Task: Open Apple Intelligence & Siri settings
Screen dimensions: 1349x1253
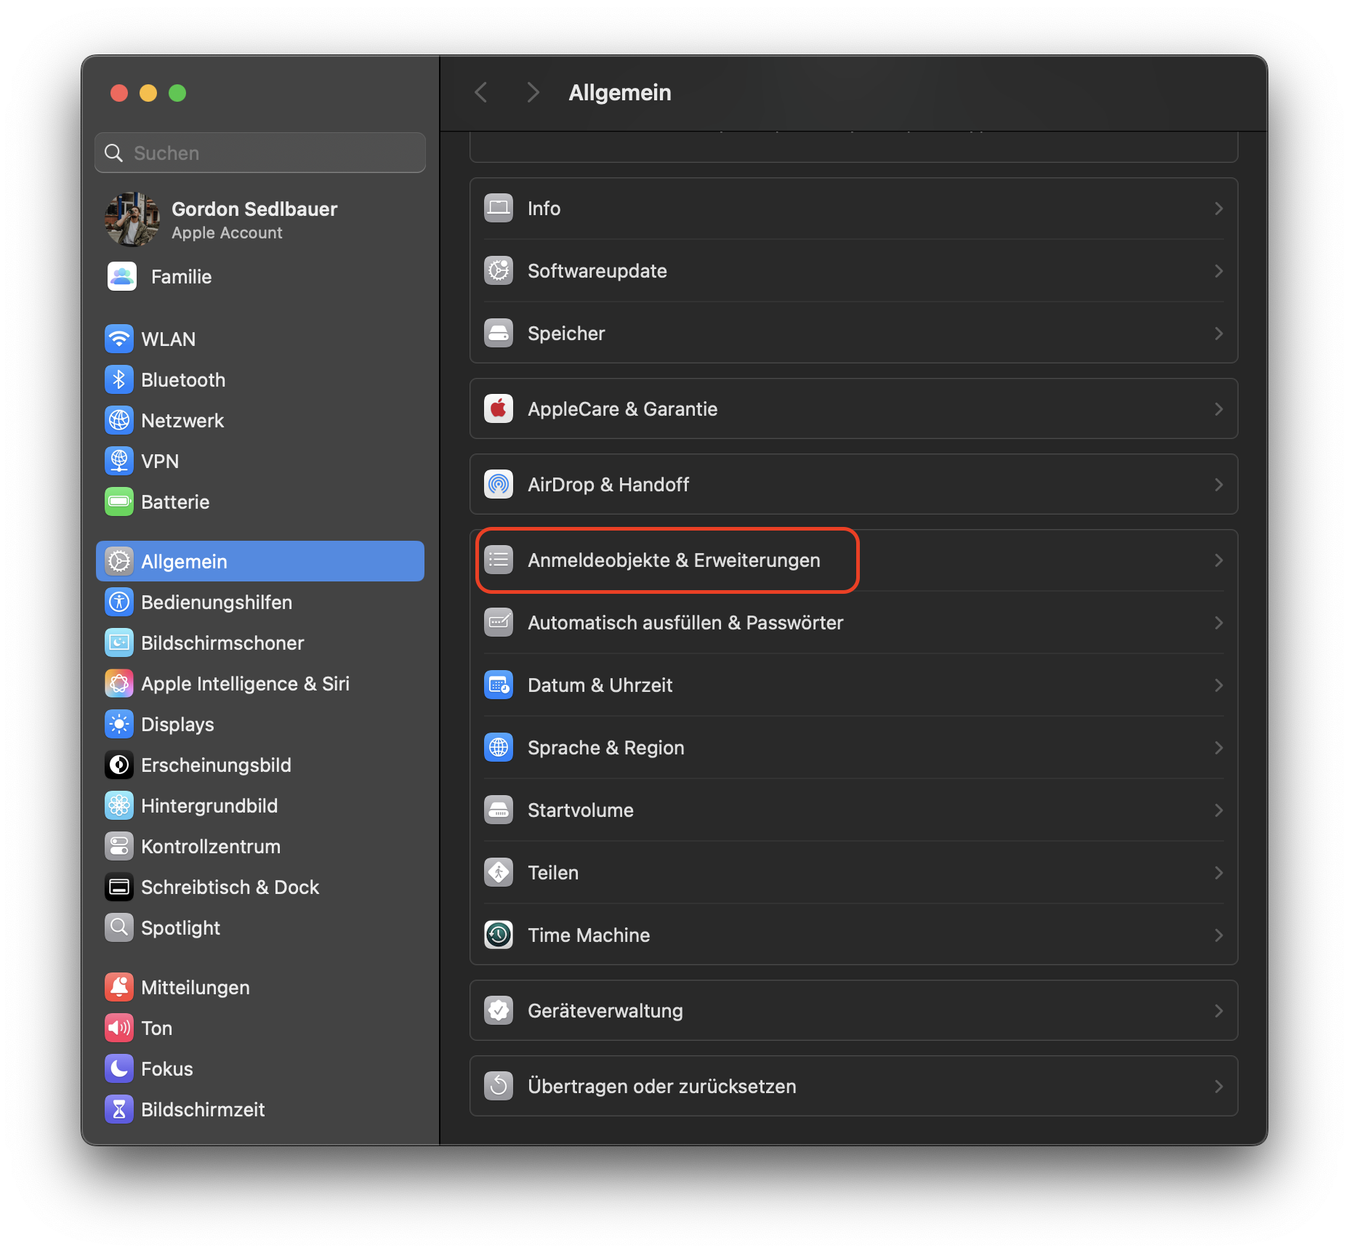Action: click(x=118, y=683)
